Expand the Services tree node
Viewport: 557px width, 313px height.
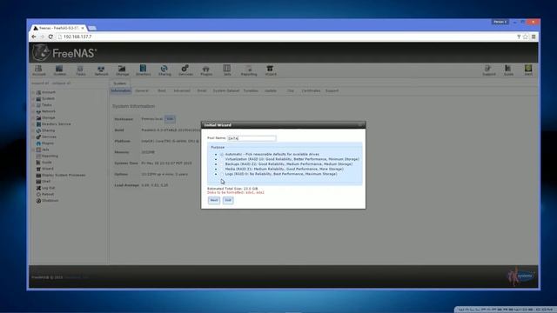(33, 137)
